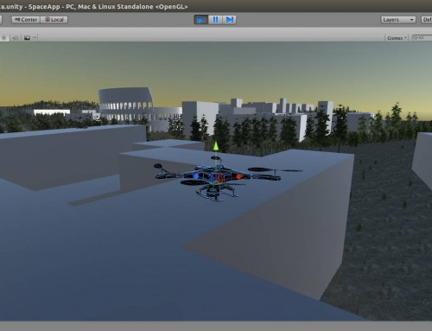432x331 pixels.
Task: Advance one frame with the Step button
Action: click(x=230, y=20)
